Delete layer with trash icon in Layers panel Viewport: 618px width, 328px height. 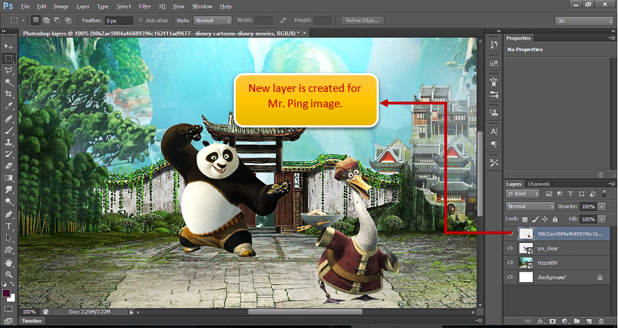tap(601, 321)
